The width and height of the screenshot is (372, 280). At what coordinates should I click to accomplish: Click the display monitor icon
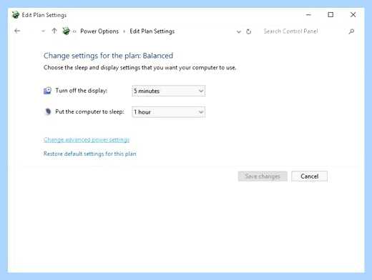point(47,91)
